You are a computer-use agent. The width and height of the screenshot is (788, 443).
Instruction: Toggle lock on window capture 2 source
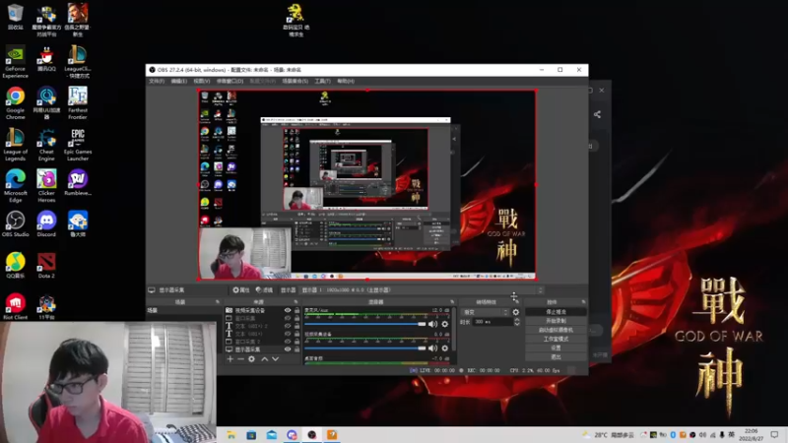pos(296,342)
